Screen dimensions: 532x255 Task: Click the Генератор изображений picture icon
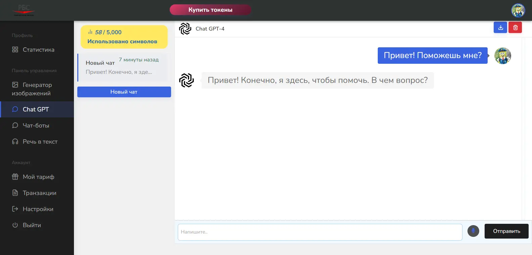(15, 85)
